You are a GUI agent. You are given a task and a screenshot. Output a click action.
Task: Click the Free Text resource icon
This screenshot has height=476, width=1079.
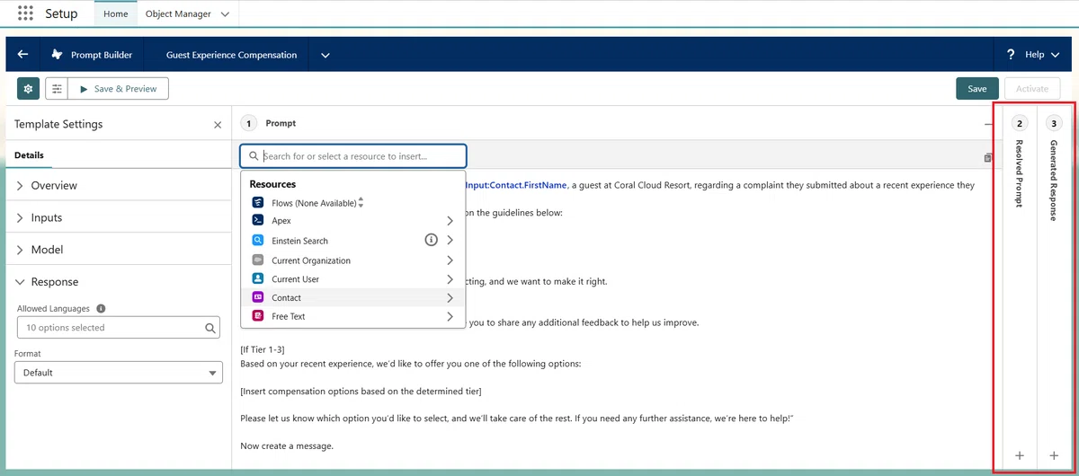pos(258,316)
